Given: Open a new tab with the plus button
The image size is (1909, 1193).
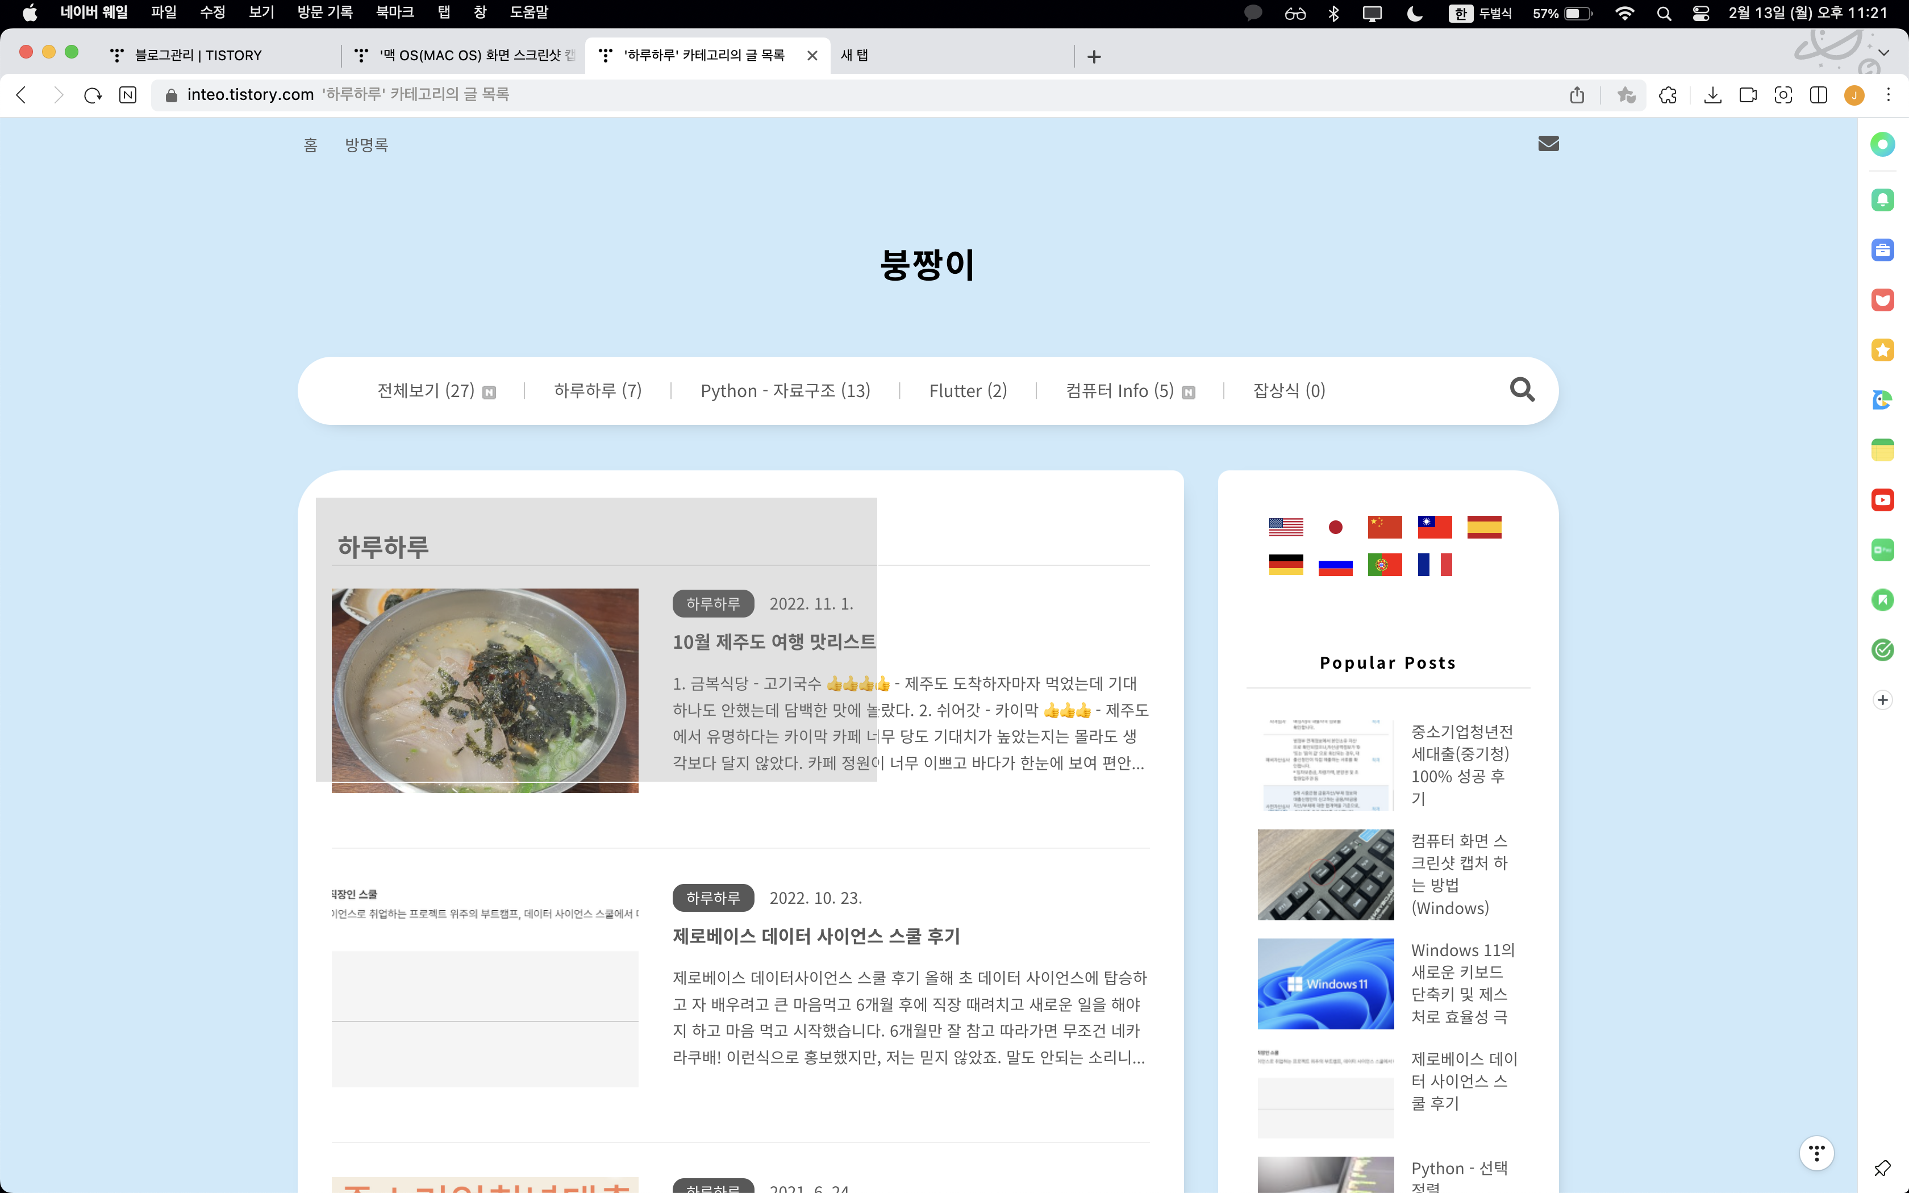Looking at the screenshot, I should 1093,57.
